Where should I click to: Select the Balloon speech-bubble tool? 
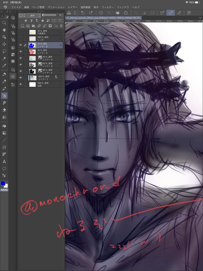click(4, 169)
